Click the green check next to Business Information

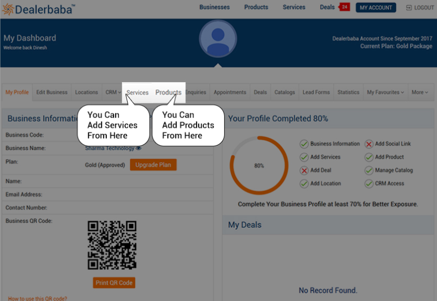(x=304, y=144)
